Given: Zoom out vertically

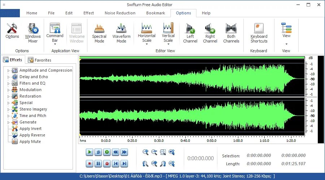Looking at the screenshot, I should pyautogui.click(x=172, y=164).
